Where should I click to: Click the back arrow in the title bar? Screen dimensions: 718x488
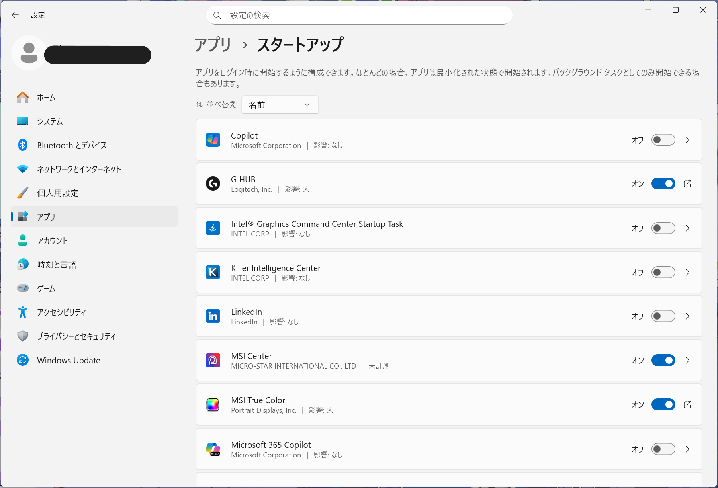point(15,15)
